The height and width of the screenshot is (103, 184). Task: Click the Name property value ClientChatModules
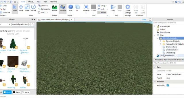coord(174,74)
